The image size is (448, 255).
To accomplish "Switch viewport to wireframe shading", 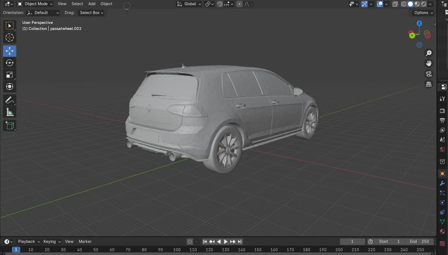I will coord(403,4).
